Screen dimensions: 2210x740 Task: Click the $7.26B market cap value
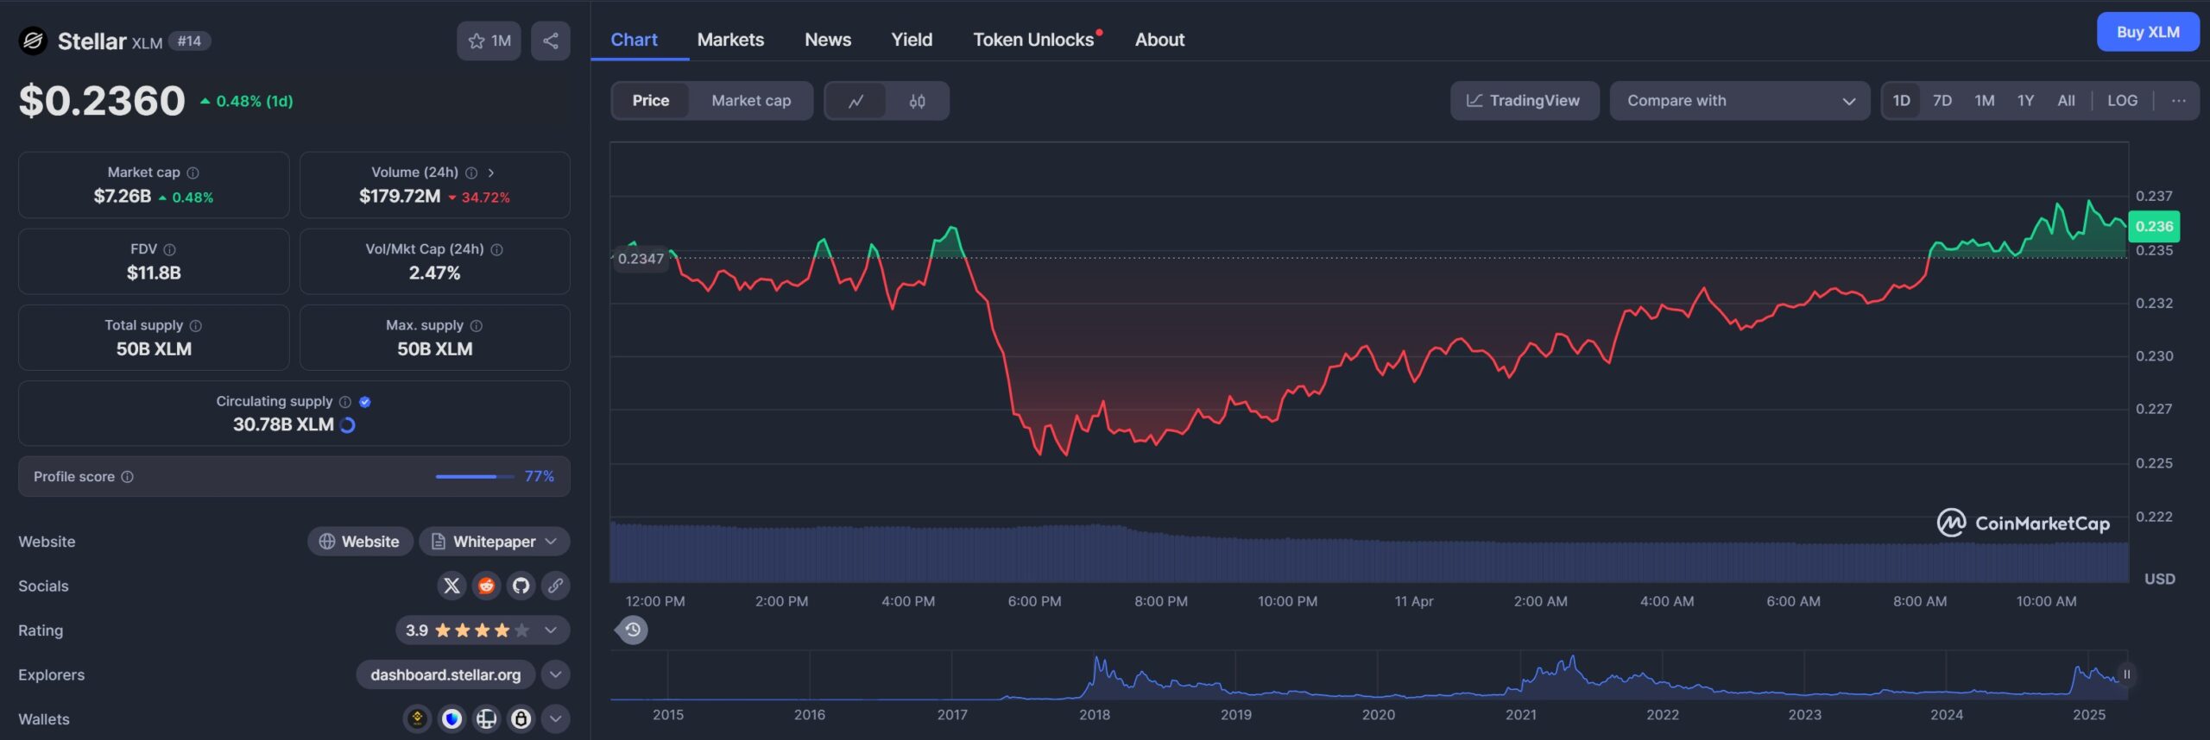(123, 197)
